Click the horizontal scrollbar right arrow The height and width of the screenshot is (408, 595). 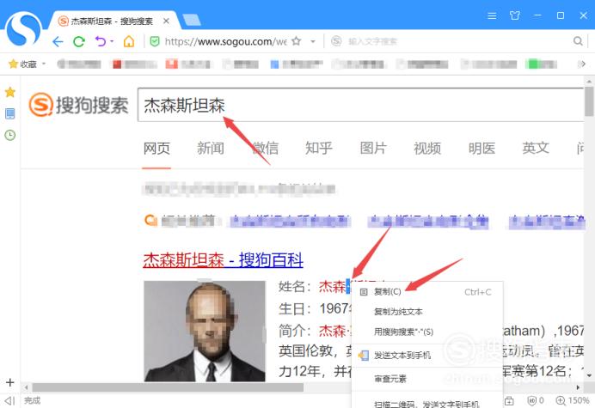tap(578, 387)
